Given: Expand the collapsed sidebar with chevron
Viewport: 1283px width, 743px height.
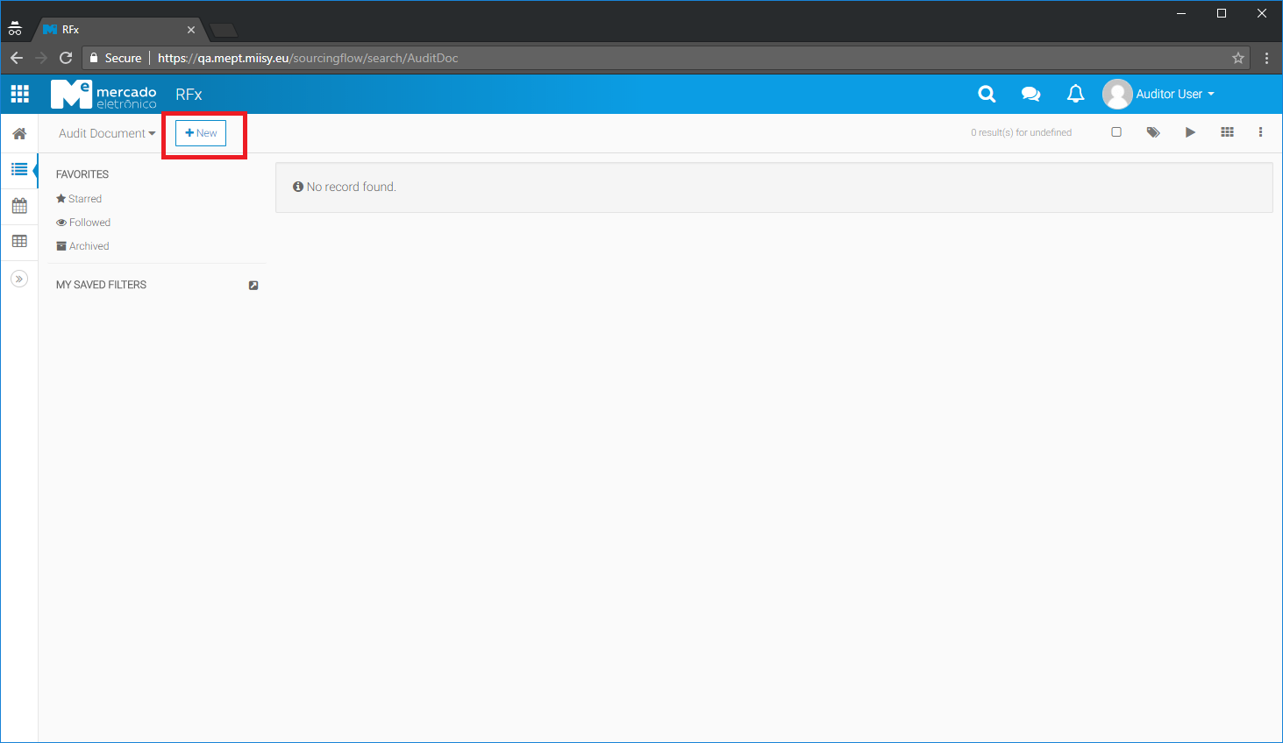Looking at the screenshot, I should tap(19, 279).
